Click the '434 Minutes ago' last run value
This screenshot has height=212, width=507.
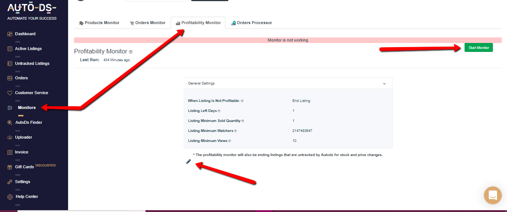116,60
